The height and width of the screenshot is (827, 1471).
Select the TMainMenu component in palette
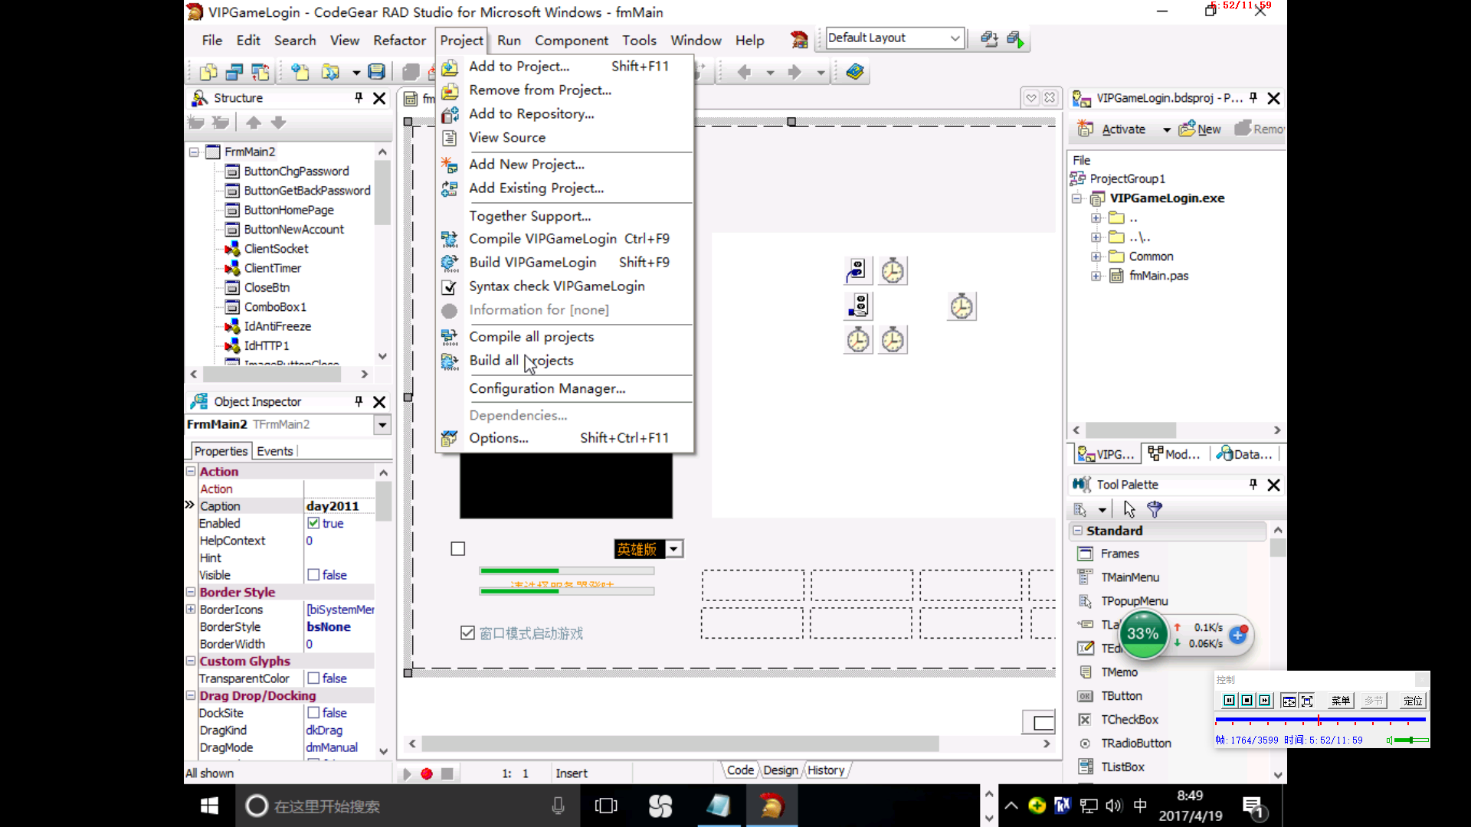pyautogui.click(x=1129, y=577)
